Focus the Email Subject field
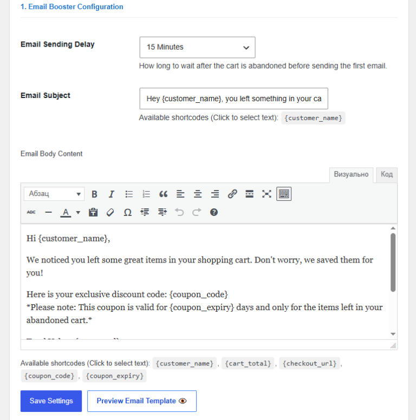The image size is (416, 420). coord(234,99)
